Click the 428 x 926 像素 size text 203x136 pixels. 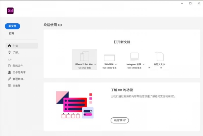pyautogui.click(x=84, y=68)
